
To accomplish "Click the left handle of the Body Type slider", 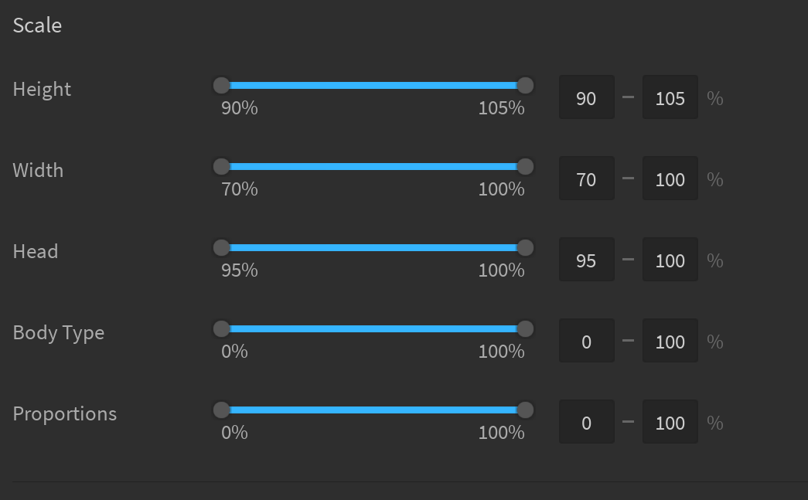I will (221, 328).
